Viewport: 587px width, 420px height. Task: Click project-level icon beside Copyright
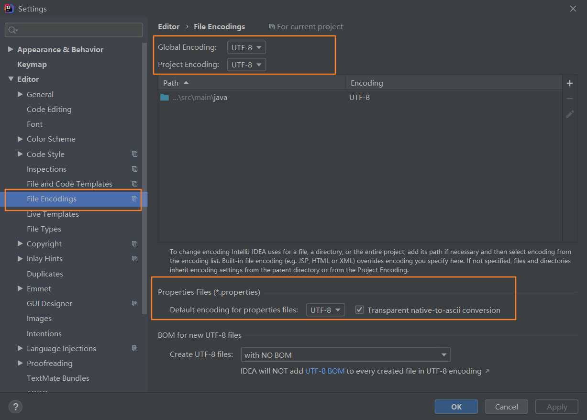coord(135,243)
